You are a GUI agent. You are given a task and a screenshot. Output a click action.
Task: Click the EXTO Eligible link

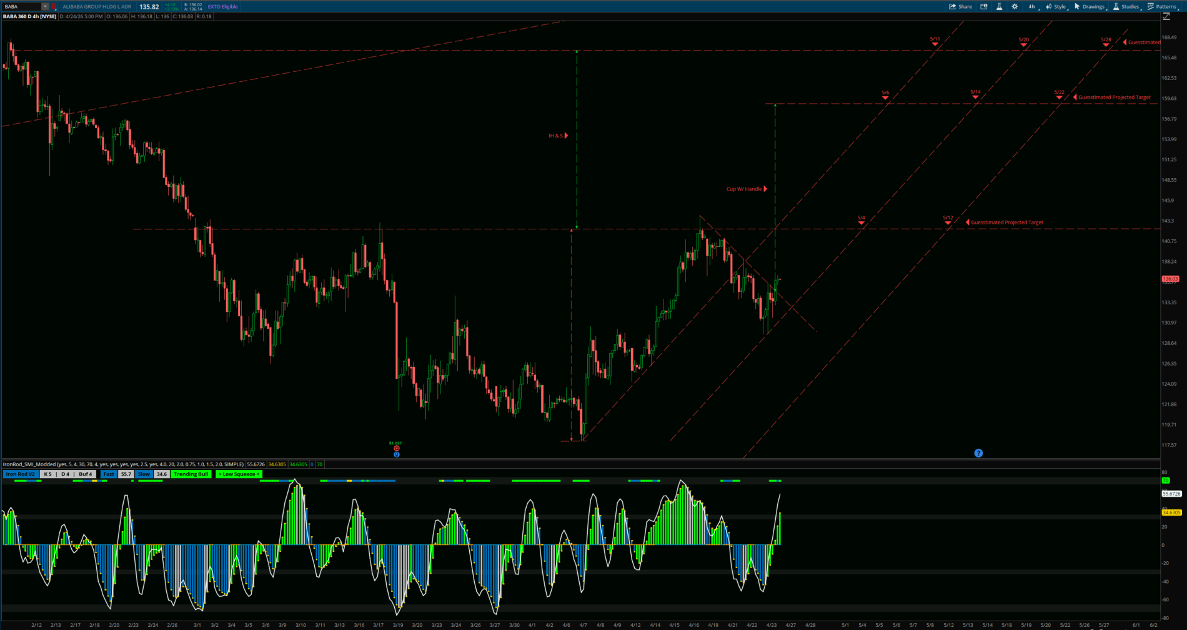(x=222, y=6)
